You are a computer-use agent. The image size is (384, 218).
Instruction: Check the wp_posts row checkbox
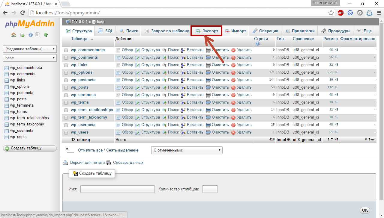coord(66,88)
